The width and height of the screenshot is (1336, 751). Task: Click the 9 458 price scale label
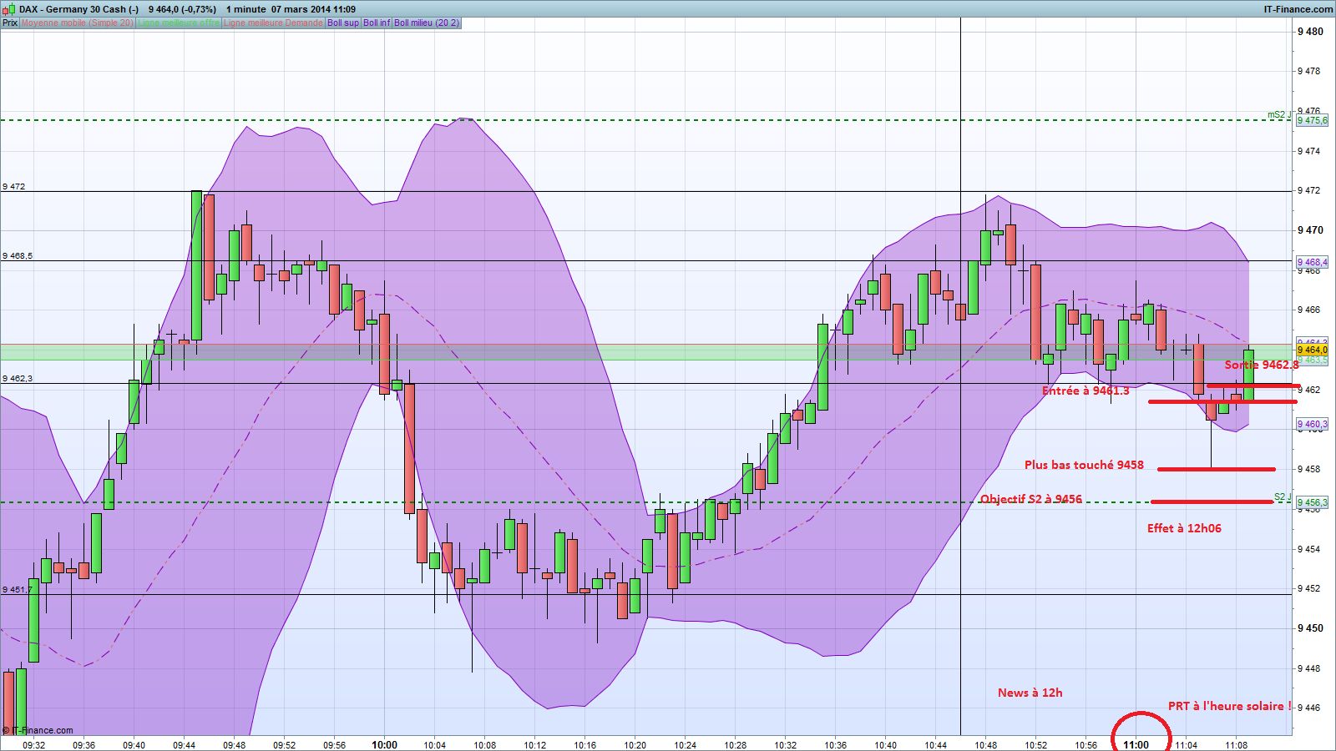tap(1309, 469)
